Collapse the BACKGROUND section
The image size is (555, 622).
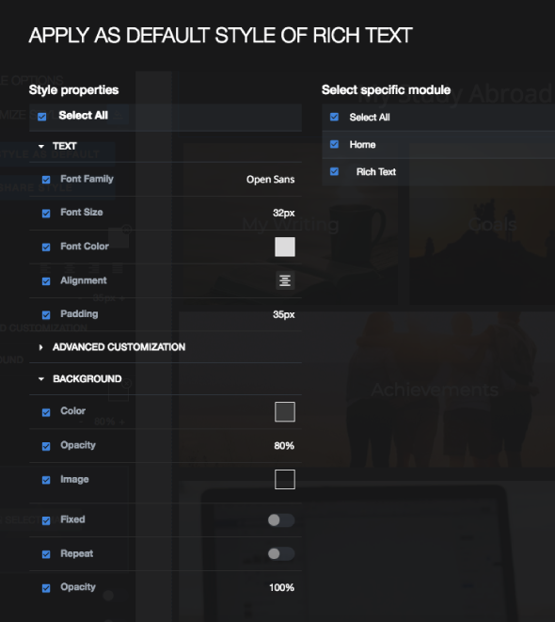pos(41,379)
